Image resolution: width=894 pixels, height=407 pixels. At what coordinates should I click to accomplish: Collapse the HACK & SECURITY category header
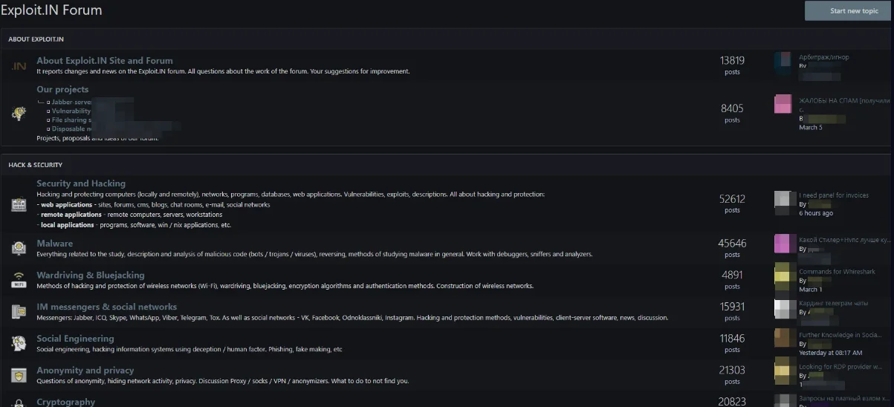pos(36,165)
